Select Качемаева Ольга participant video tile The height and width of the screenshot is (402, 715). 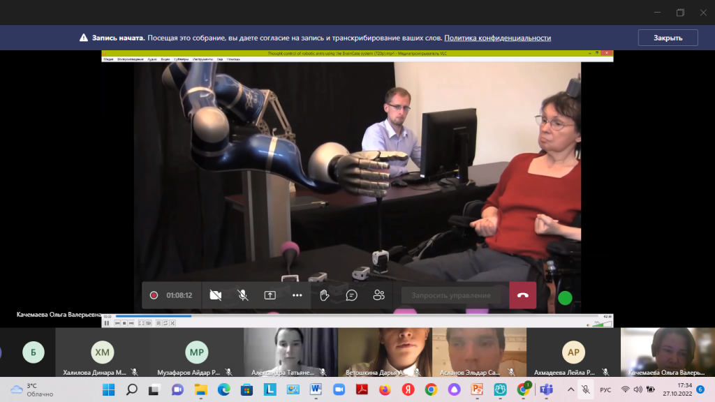coord(668,352)
